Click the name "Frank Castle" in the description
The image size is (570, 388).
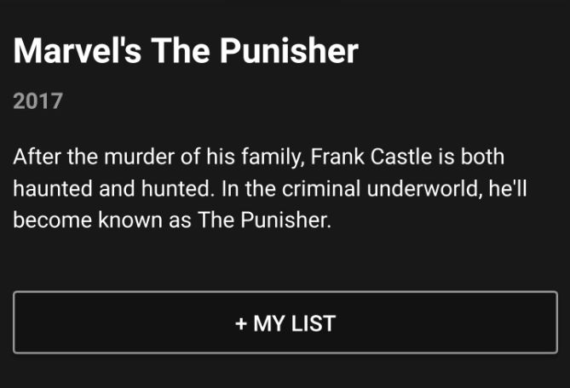(x=371, y=157)
